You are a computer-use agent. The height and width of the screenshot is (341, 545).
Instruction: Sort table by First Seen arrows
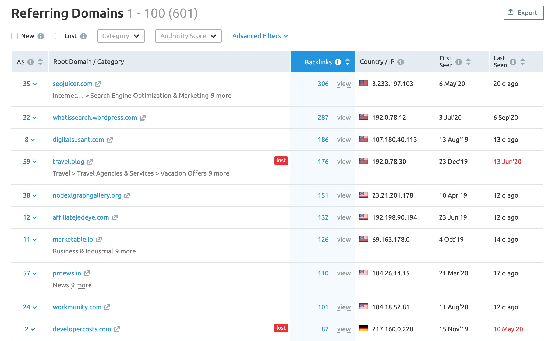pyautogui.click(x=468, y=62)
